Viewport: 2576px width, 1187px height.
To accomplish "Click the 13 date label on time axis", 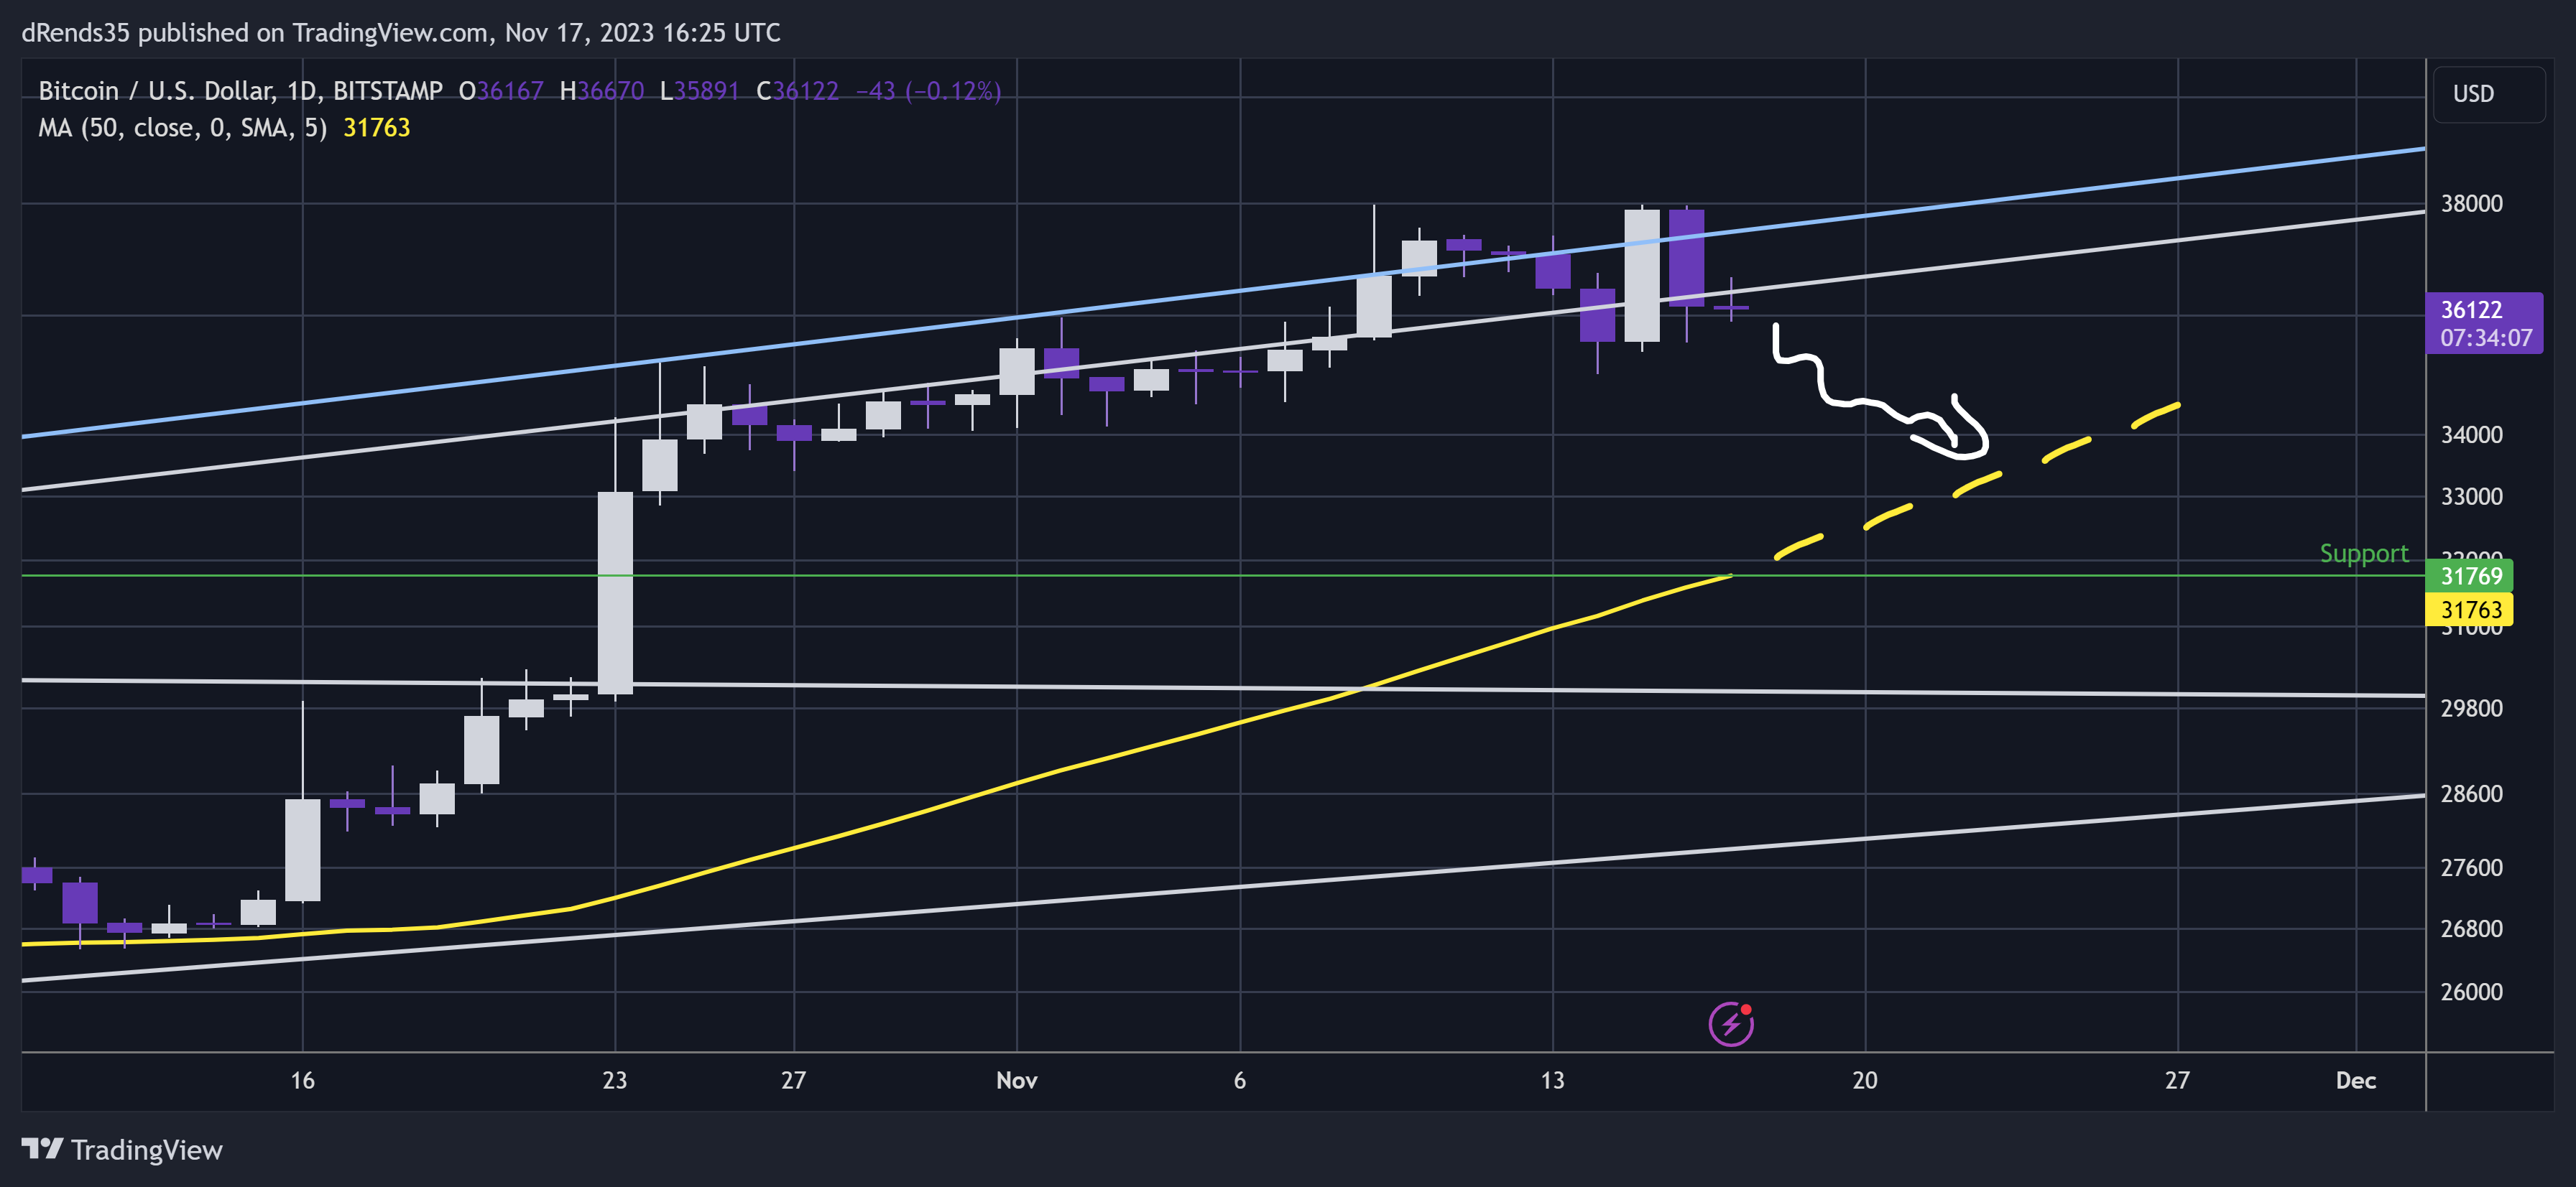I will click(x=1552, y=1080).
